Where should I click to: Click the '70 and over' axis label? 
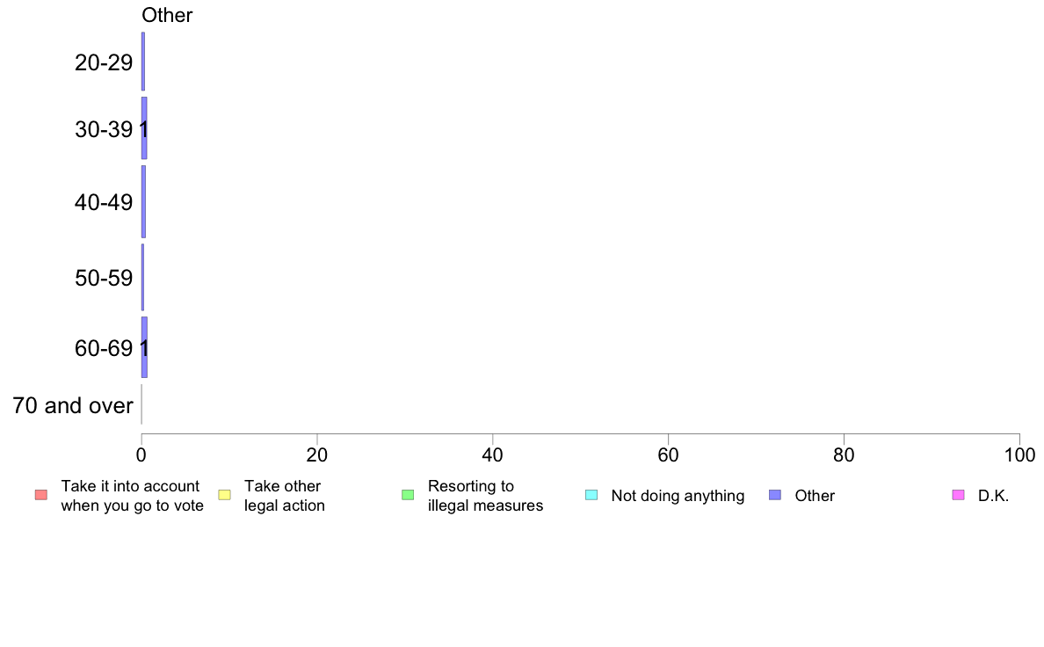click(73, 406)
